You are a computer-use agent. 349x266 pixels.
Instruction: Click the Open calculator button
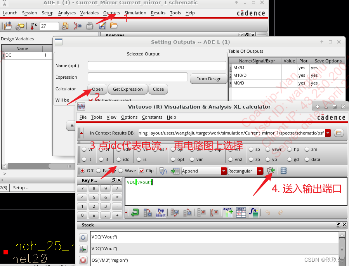pos(97,89)
